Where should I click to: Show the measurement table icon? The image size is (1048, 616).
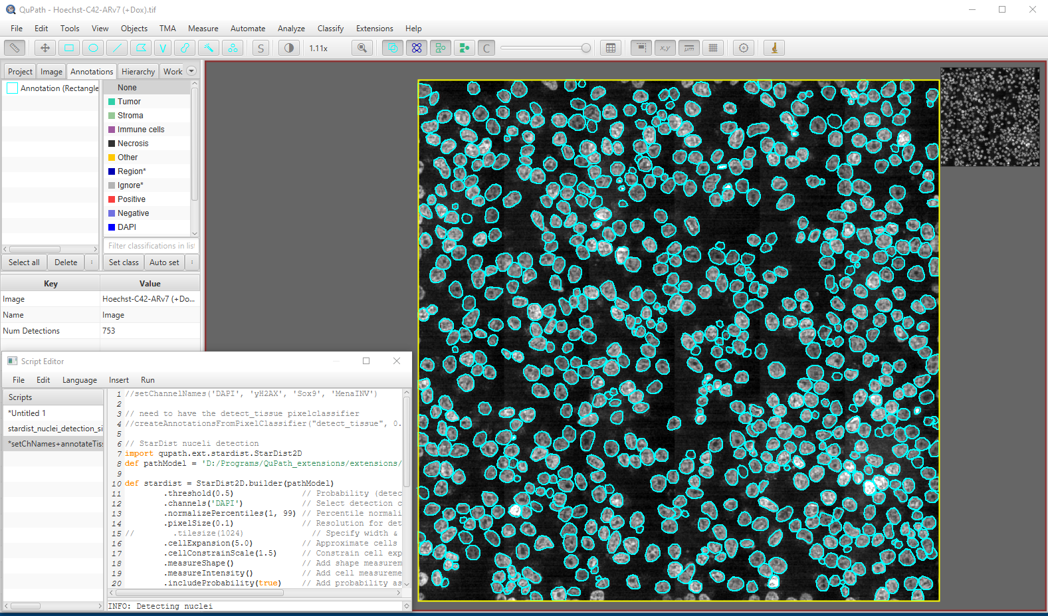coord(610,48)
